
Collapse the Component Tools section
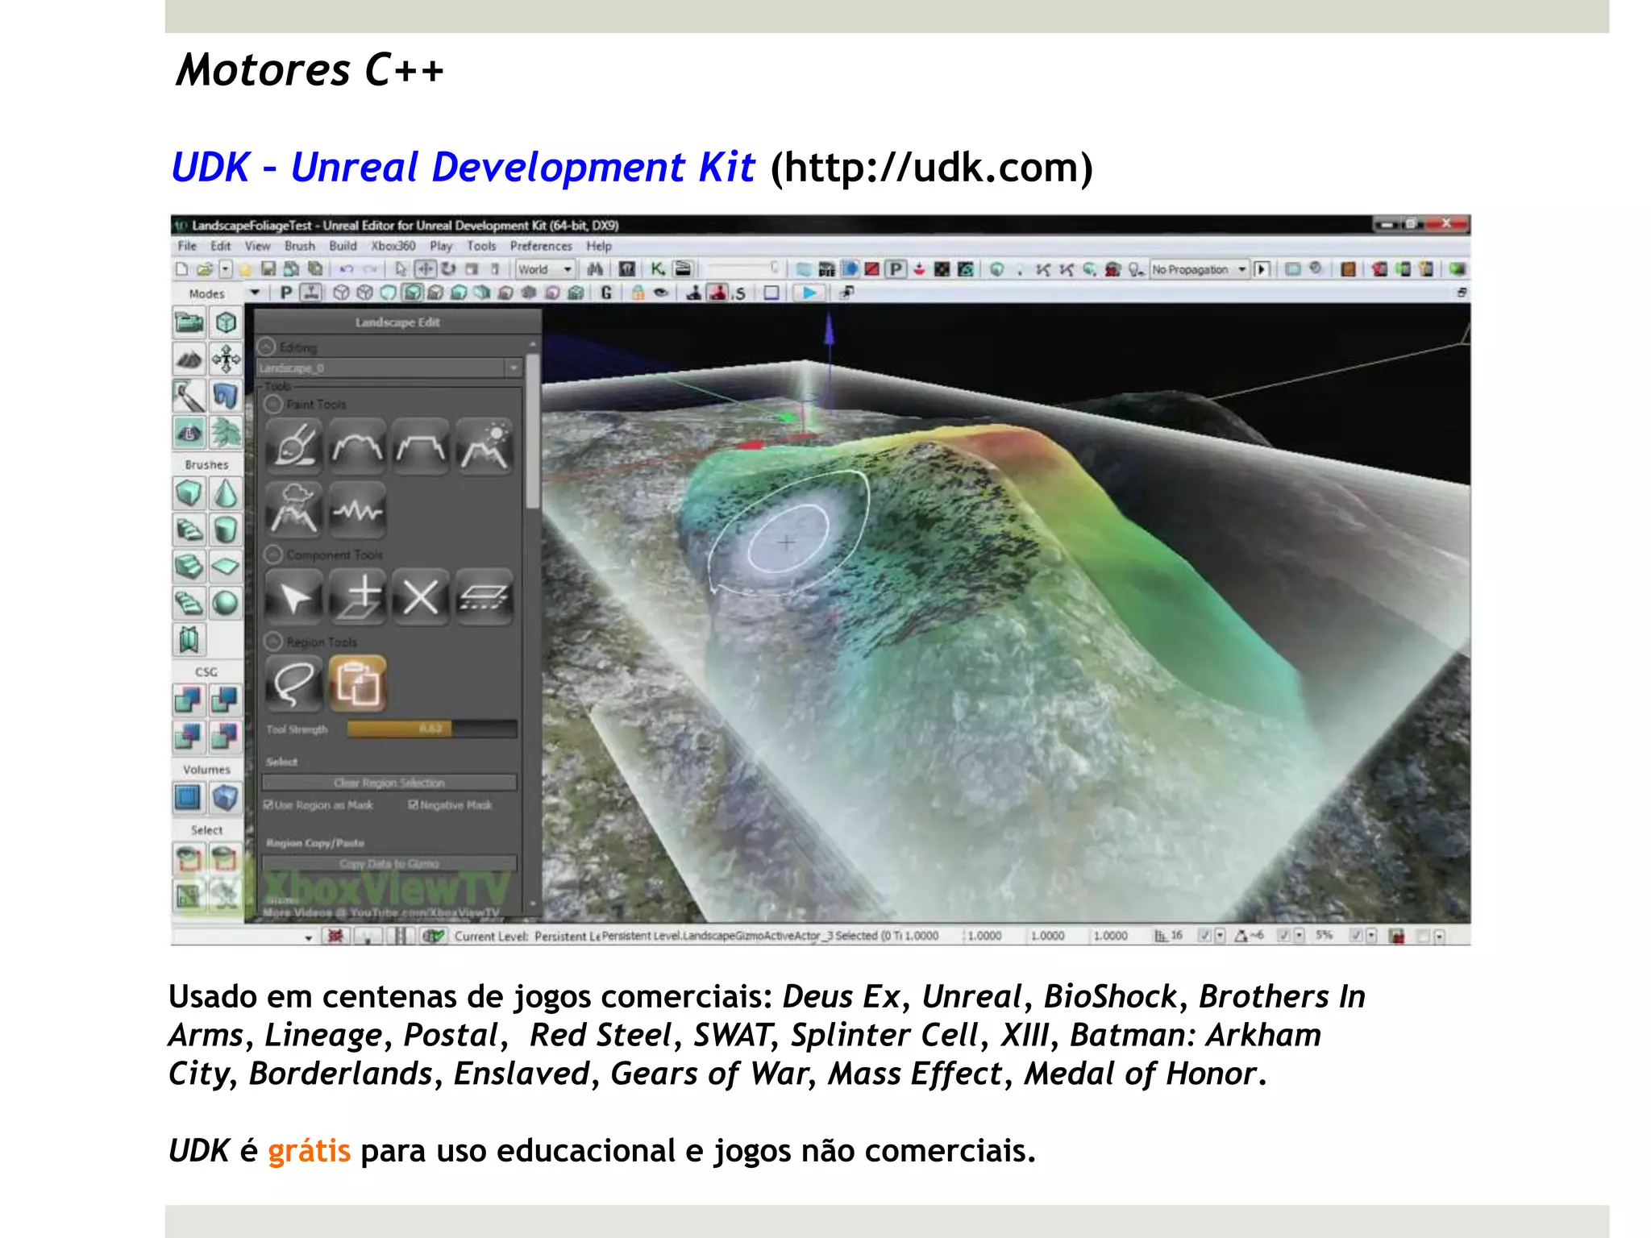[x=274, y=555]
